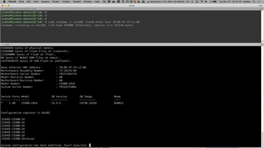This screenshot has height=148, width=264.
Task: Click the Save? [yes/no] prompt cursor
Action: click(90, 145)
